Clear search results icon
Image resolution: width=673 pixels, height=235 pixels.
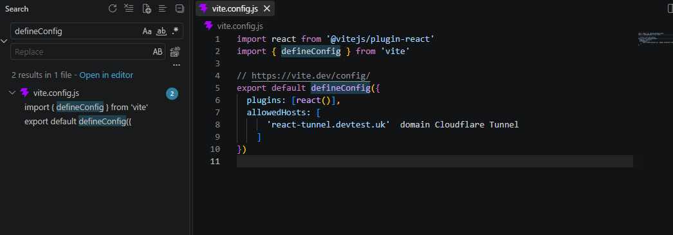[129, 8]
